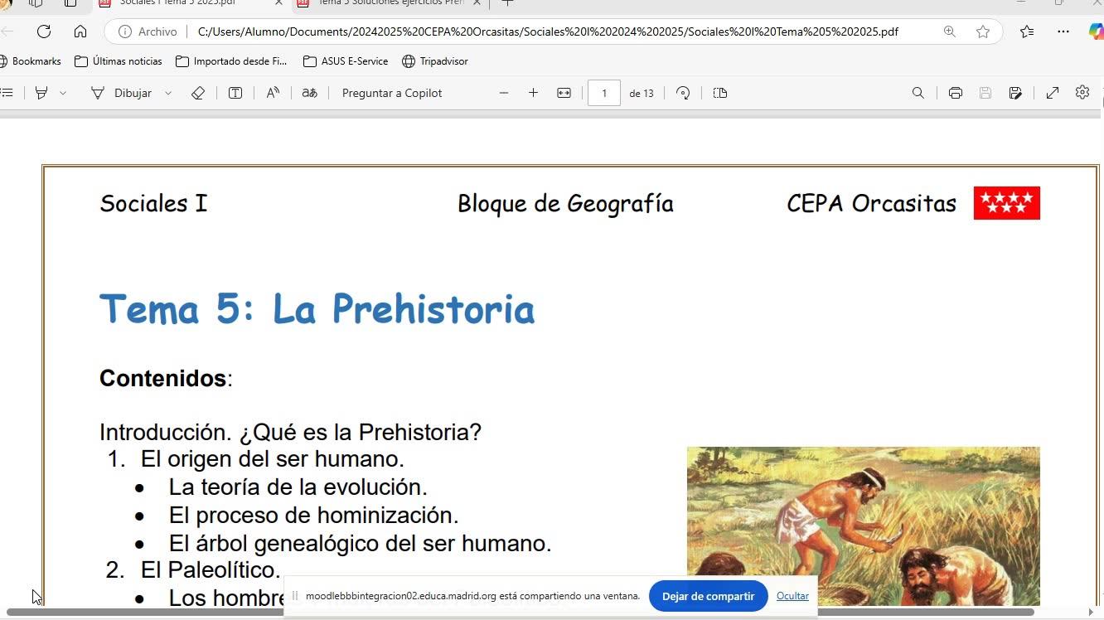Click 'El Paleolítico.' list item
The width and height of the screenshot is (1104, 620).
[x=211, y=570]
